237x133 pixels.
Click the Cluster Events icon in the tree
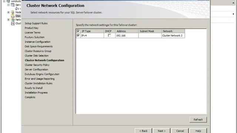click(x=13, y=23)
